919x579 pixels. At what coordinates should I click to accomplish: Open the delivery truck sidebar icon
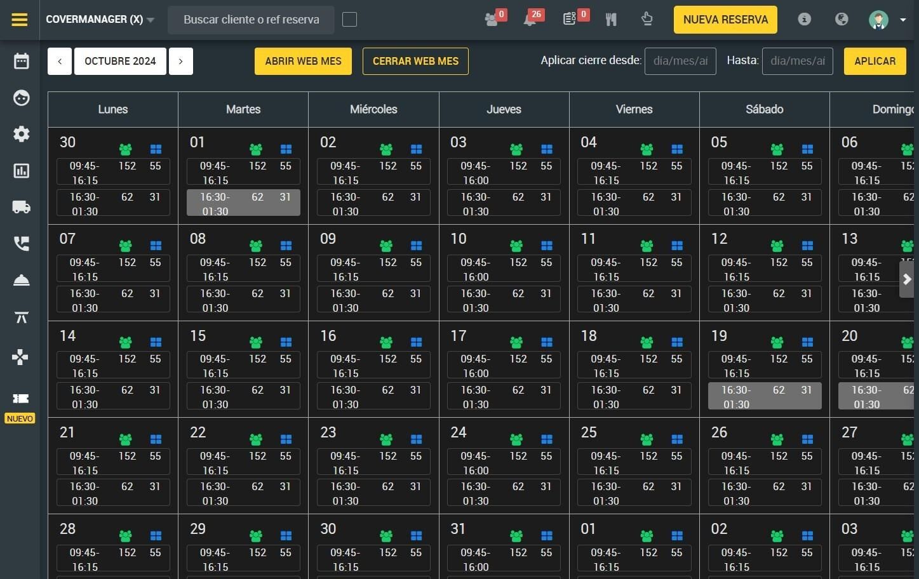[x=22, y=207]
